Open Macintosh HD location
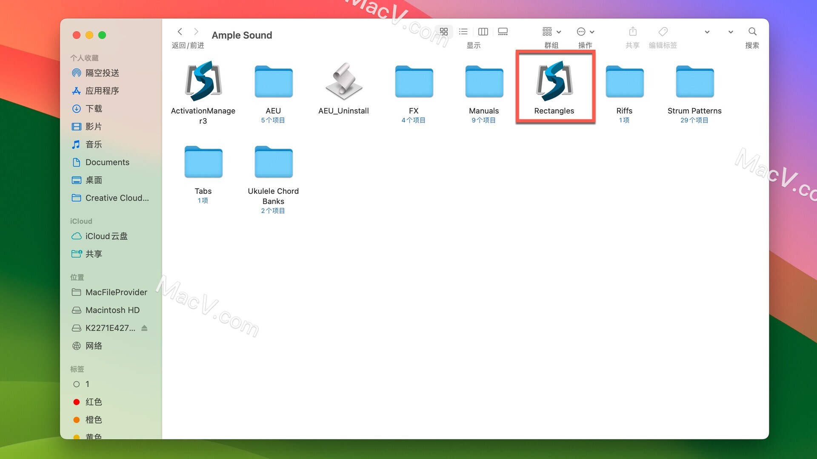The height and width of the screenshot is (459, 817). coord(111,310)
